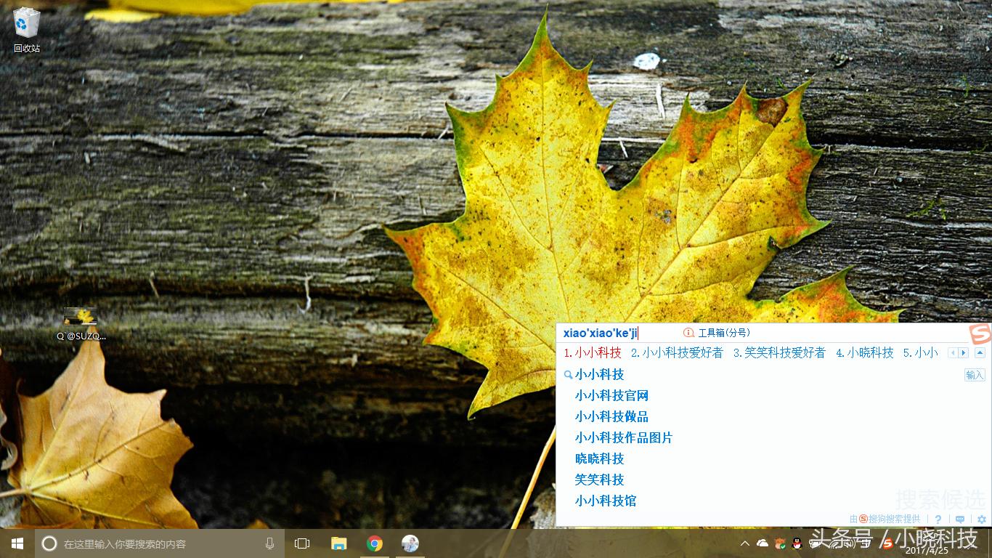Screen dimensions: 992x558
Task: Collapse the search suggestions with up arrow
Action: point(980,353)
